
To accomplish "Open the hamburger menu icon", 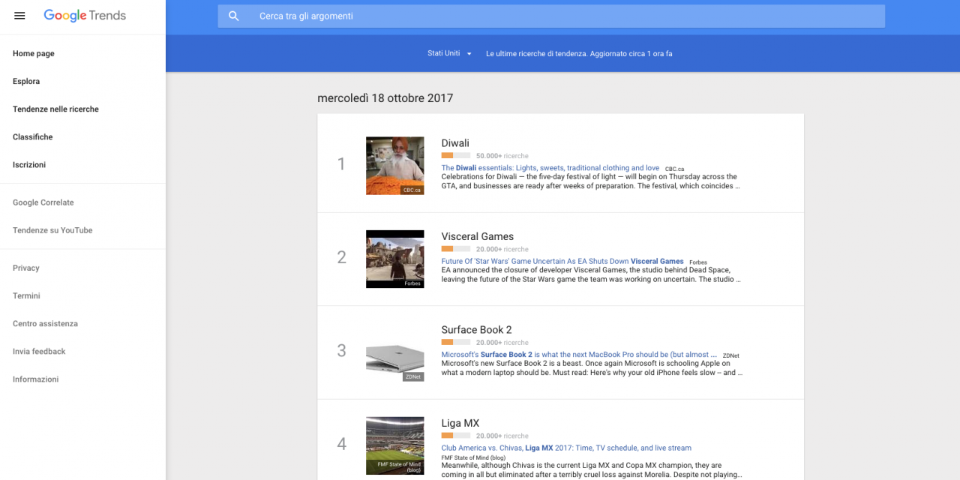I will pyautogui.click(x=19, y=16).
